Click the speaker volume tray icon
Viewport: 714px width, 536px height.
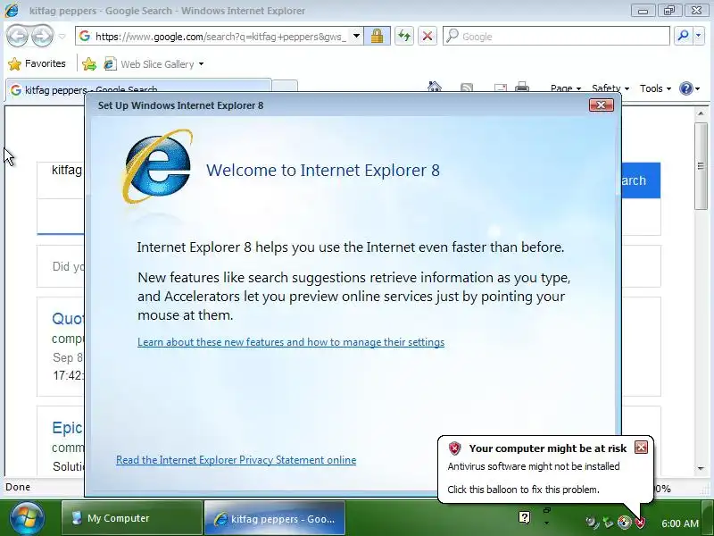point(592,523)
